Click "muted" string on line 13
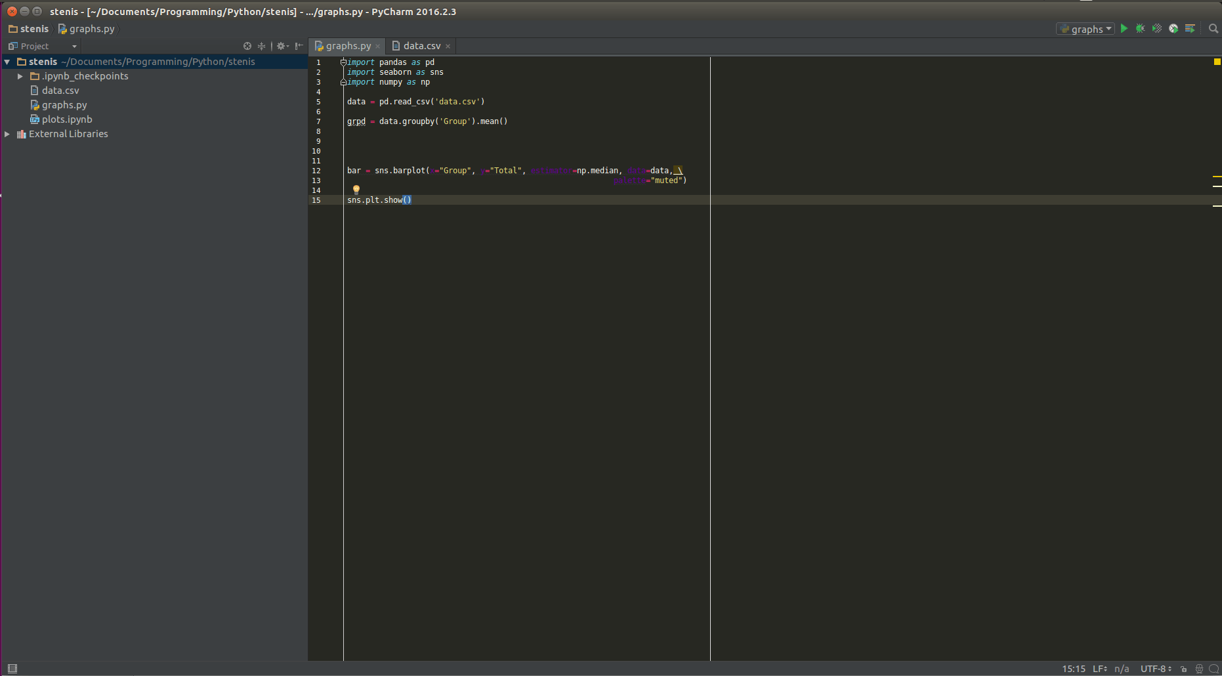 pyautogui.click(x=667, y=180)
